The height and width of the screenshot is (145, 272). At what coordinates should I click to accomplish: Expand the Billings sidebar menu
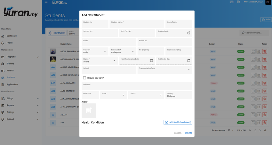tap(20, 98)
